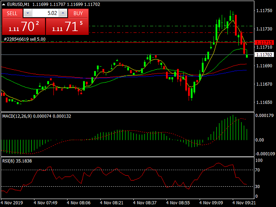Click the MACD scale value 0.000179
This screenshot has width=276, height=207.
click(265, 116)
